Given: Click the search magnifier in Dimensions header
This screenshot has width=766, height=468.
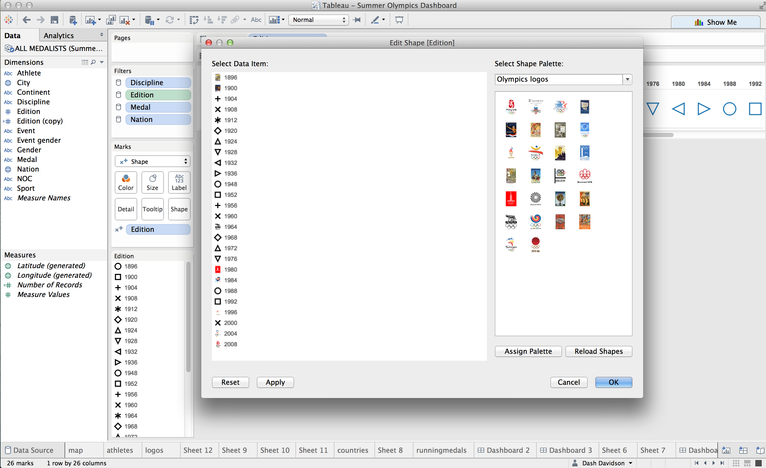Looking at the screenshot, I should (93, 62).
